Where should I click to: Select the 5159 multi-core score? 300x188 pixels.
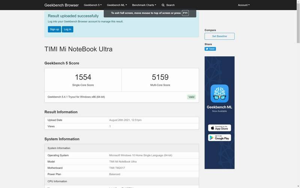[x=160, y=77]
